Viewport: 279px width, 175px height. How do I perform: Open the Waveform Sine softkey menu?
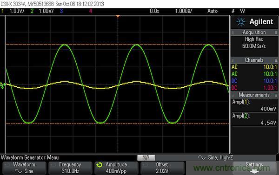click(24, 168)
